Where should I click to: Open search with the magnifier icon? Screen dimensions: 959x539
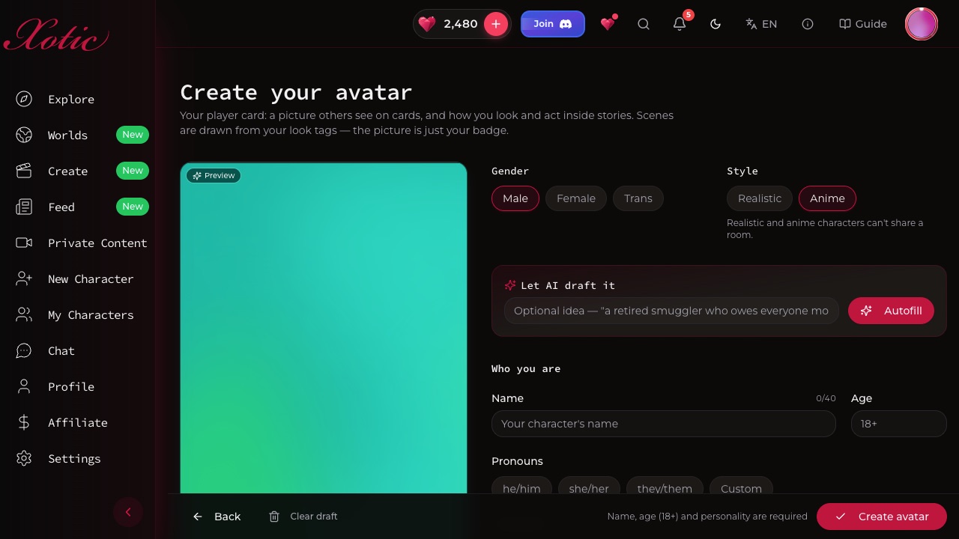coord(644,24)
